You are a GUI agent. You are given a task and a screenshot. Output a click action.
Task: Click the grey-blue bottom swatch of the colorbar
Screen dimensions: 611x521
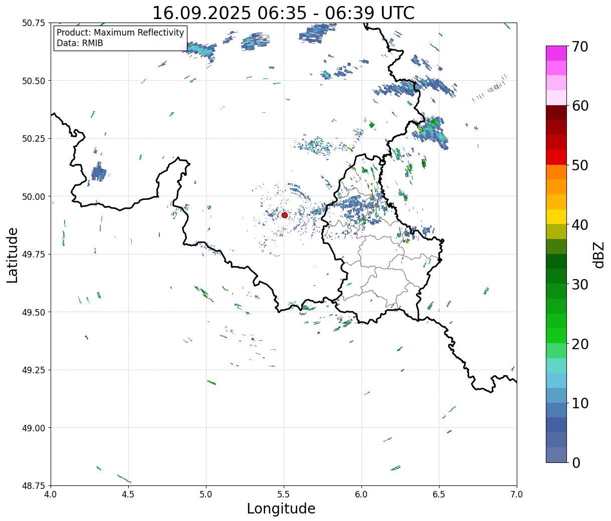pos(556,454)
